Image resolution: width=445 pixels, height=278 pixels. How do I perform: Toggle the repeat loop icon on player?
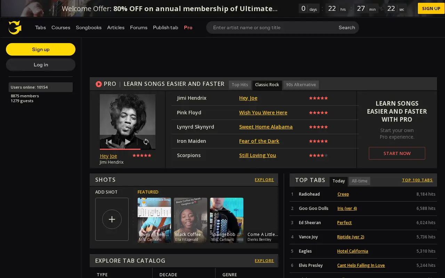tap(146, 142)
